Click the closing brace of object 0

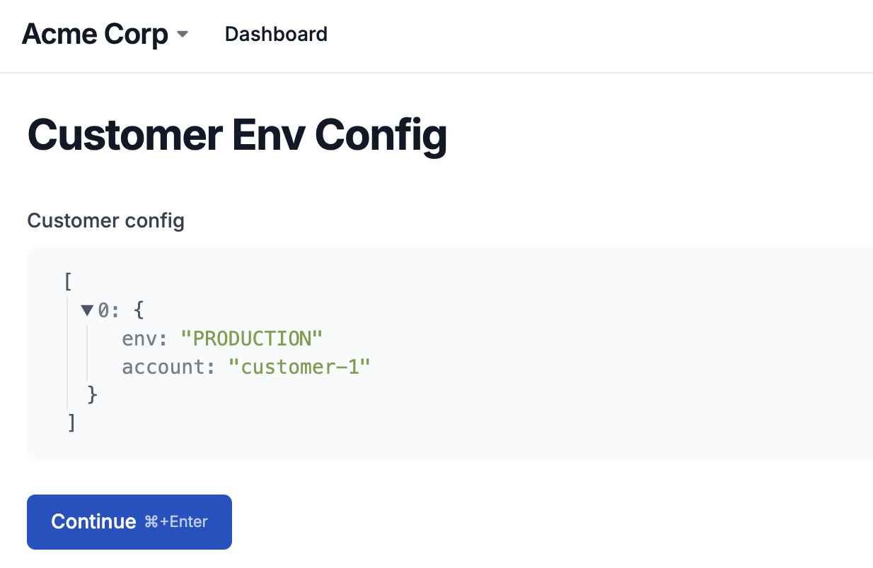tap(92, 394)
